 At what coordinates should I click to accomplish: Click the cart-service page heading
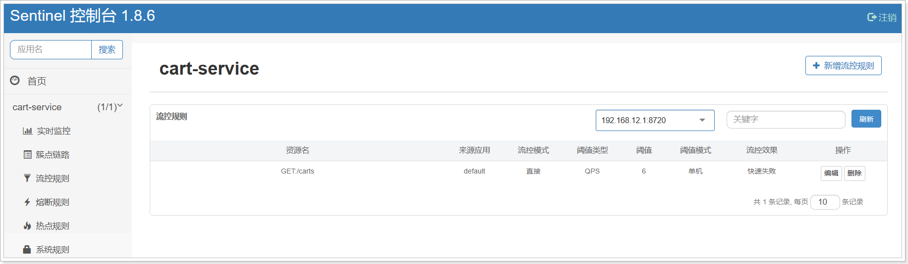tap(209, 68)
